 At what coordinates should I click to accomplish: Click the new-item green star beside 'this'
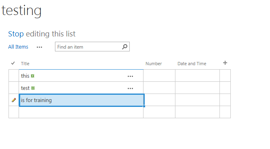(x=33, y=76)
